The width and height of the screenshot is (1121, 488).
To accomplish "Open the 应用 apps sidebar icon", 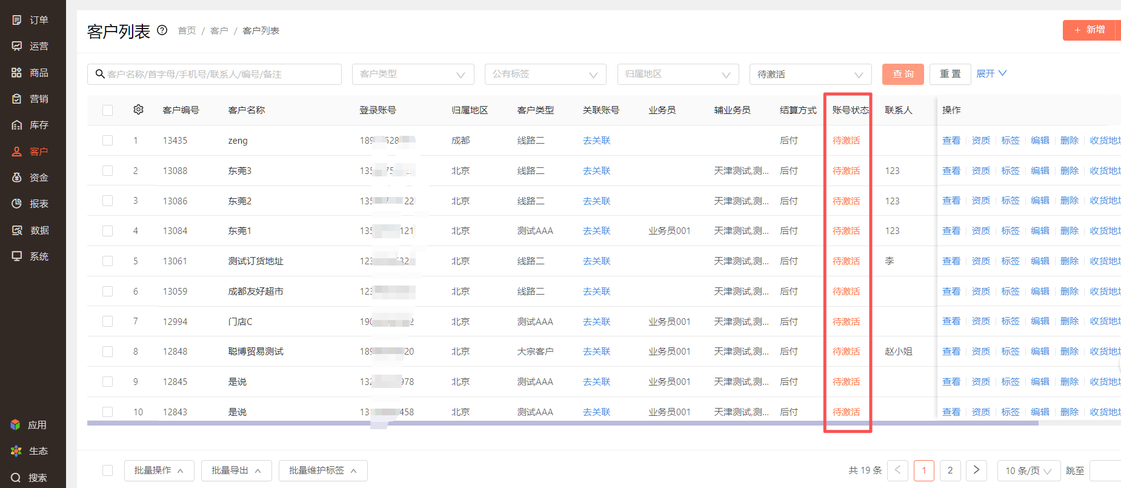I will [x=16, y=425].
